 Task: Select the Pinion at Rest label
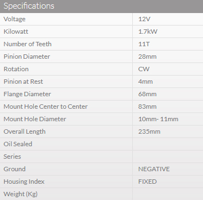23,82
